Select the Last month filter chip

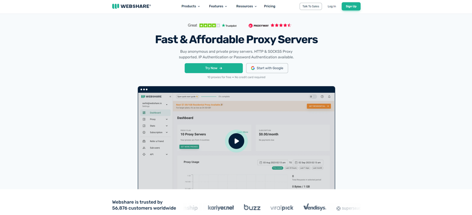pyautogui.click(x=317, y=168)
